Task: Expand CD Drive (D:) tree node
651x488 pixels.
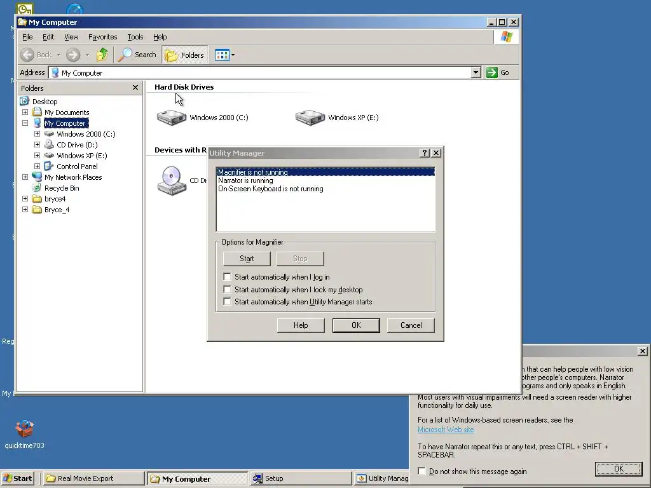Action: (37, 144)
